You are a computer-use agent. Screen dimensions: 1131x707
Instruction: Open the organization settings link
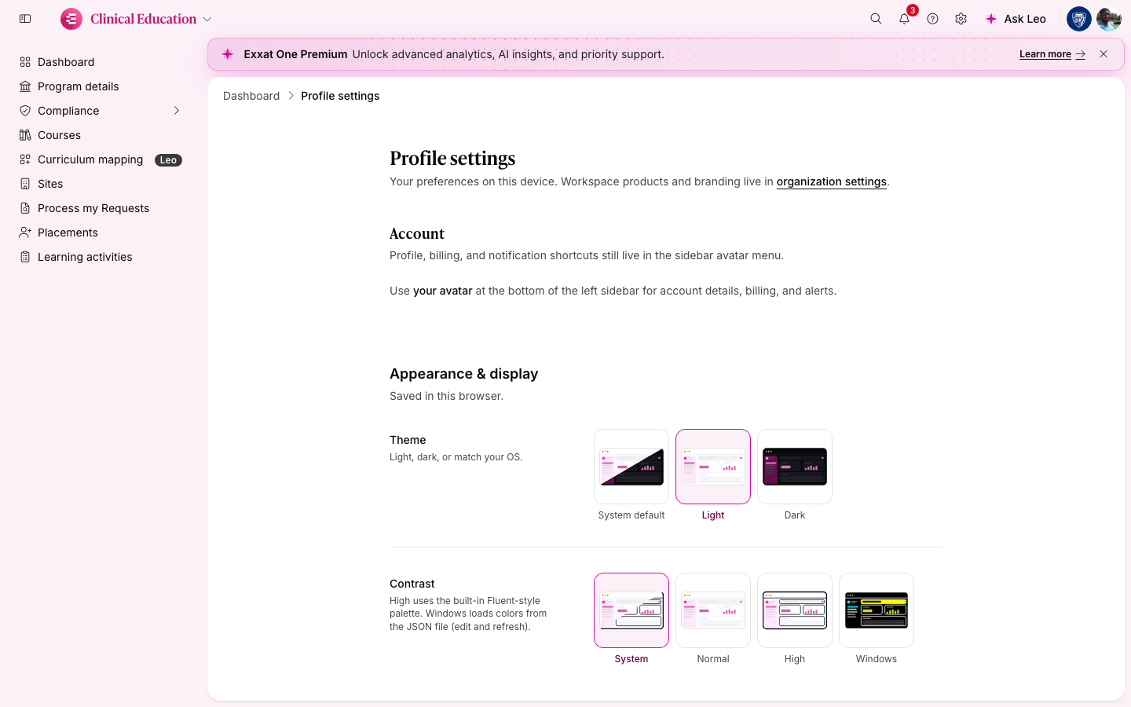click(x=831, y=181)
